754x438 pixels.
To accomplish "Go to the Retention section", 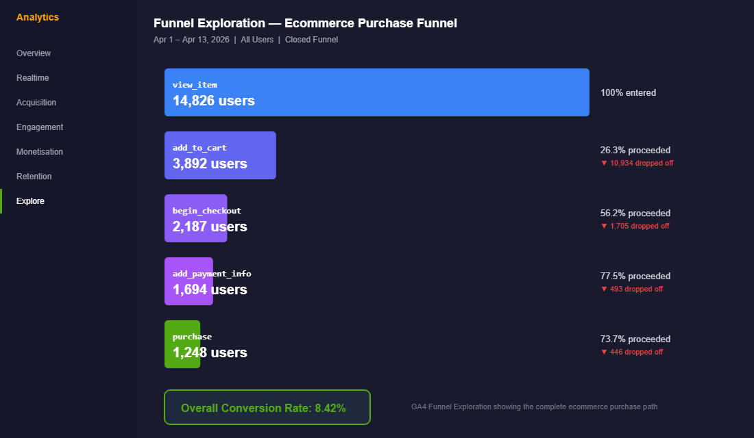I will (34, 176).
